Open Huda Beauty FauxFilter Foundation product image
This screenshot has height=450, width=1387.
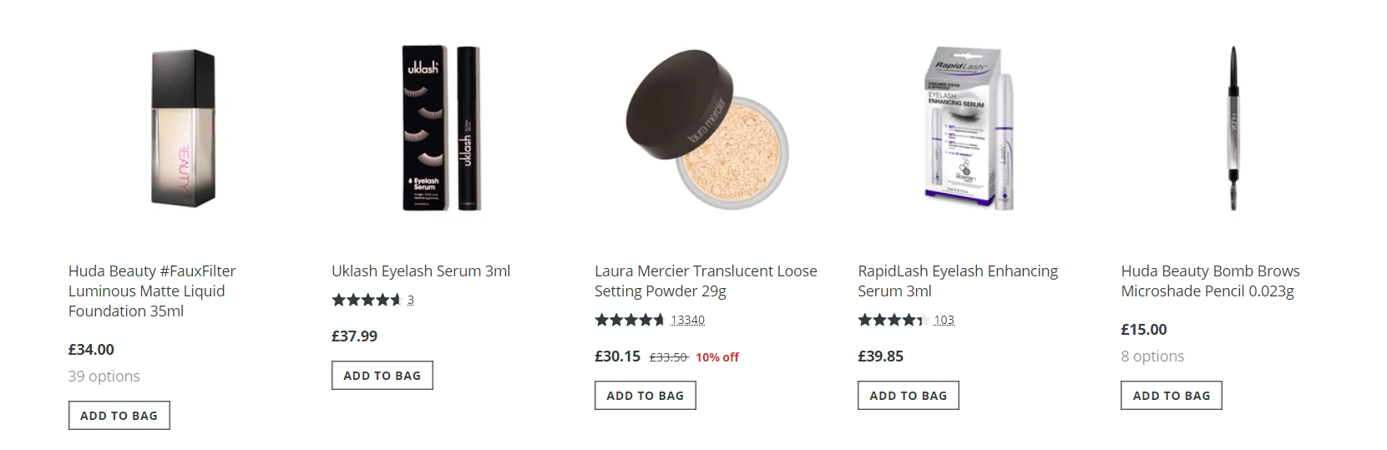point(183,128)
